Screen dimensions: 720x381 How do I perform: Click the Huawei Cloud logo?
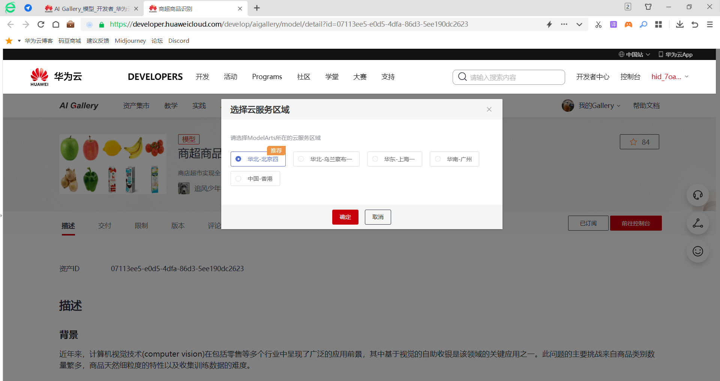pos(56,77)
